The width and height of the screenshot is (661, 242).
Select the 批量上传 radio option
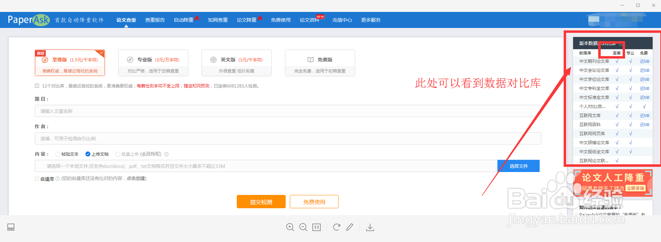pyautogui.click(x=118, y=154)
